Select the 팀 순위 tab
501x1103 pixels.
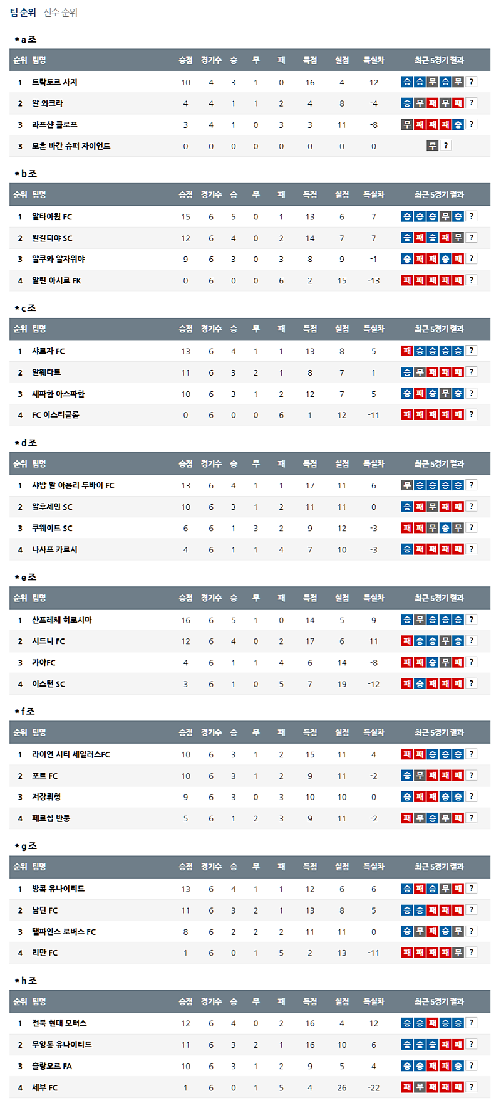coord(23,13)
